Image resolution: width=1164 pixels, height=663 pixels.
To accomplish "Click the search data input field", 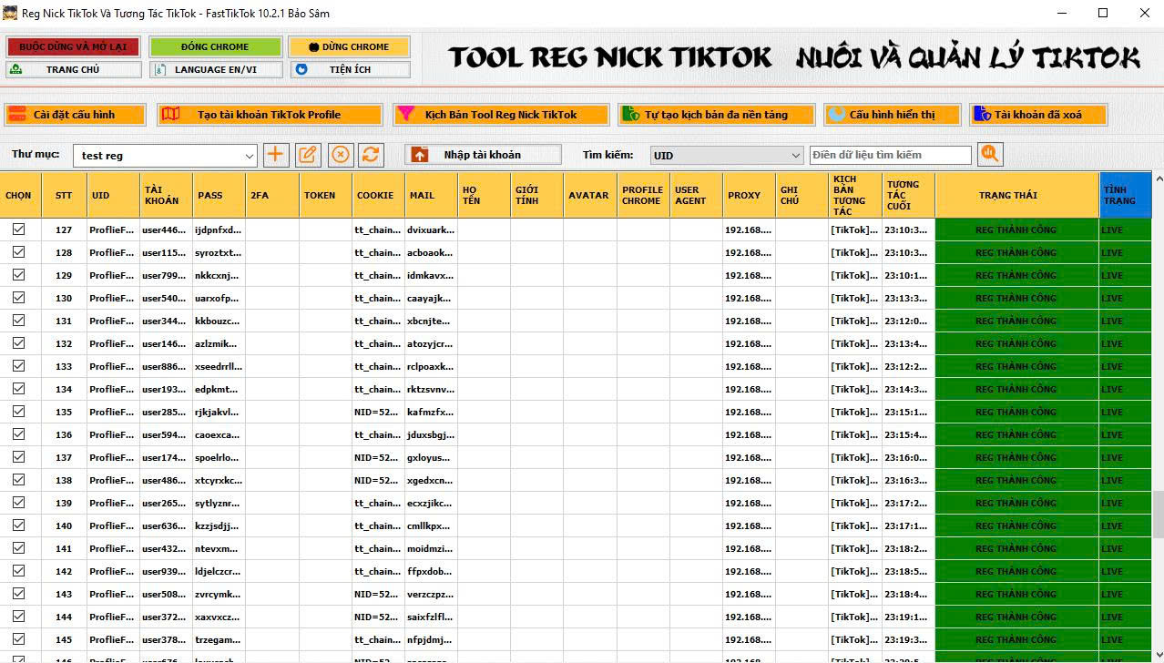I will point(891,155).
